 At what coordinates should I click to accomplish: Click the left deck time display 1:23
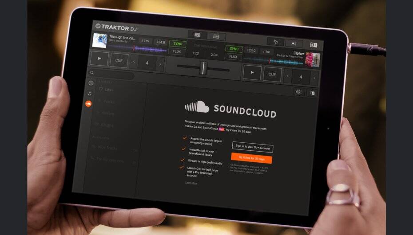coord(195,53)
